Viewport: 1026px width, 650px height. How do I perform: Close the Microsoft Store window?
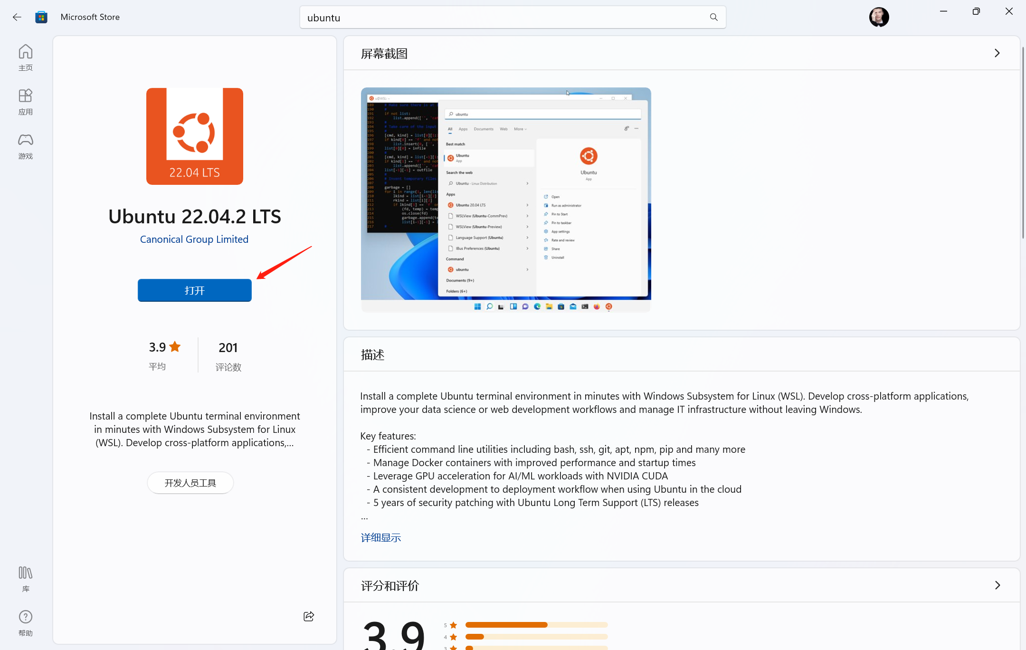(1009, 11)
